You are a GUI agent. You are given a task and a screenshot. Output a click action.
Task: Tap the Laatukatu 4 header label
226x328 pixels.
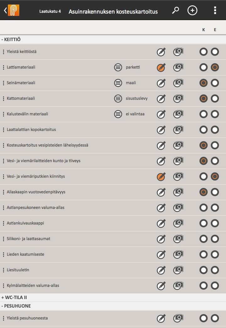50,10
